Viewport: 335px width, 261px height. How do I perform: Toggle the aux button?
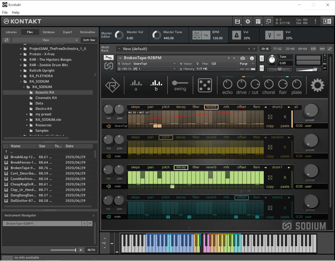pos(322,49)
